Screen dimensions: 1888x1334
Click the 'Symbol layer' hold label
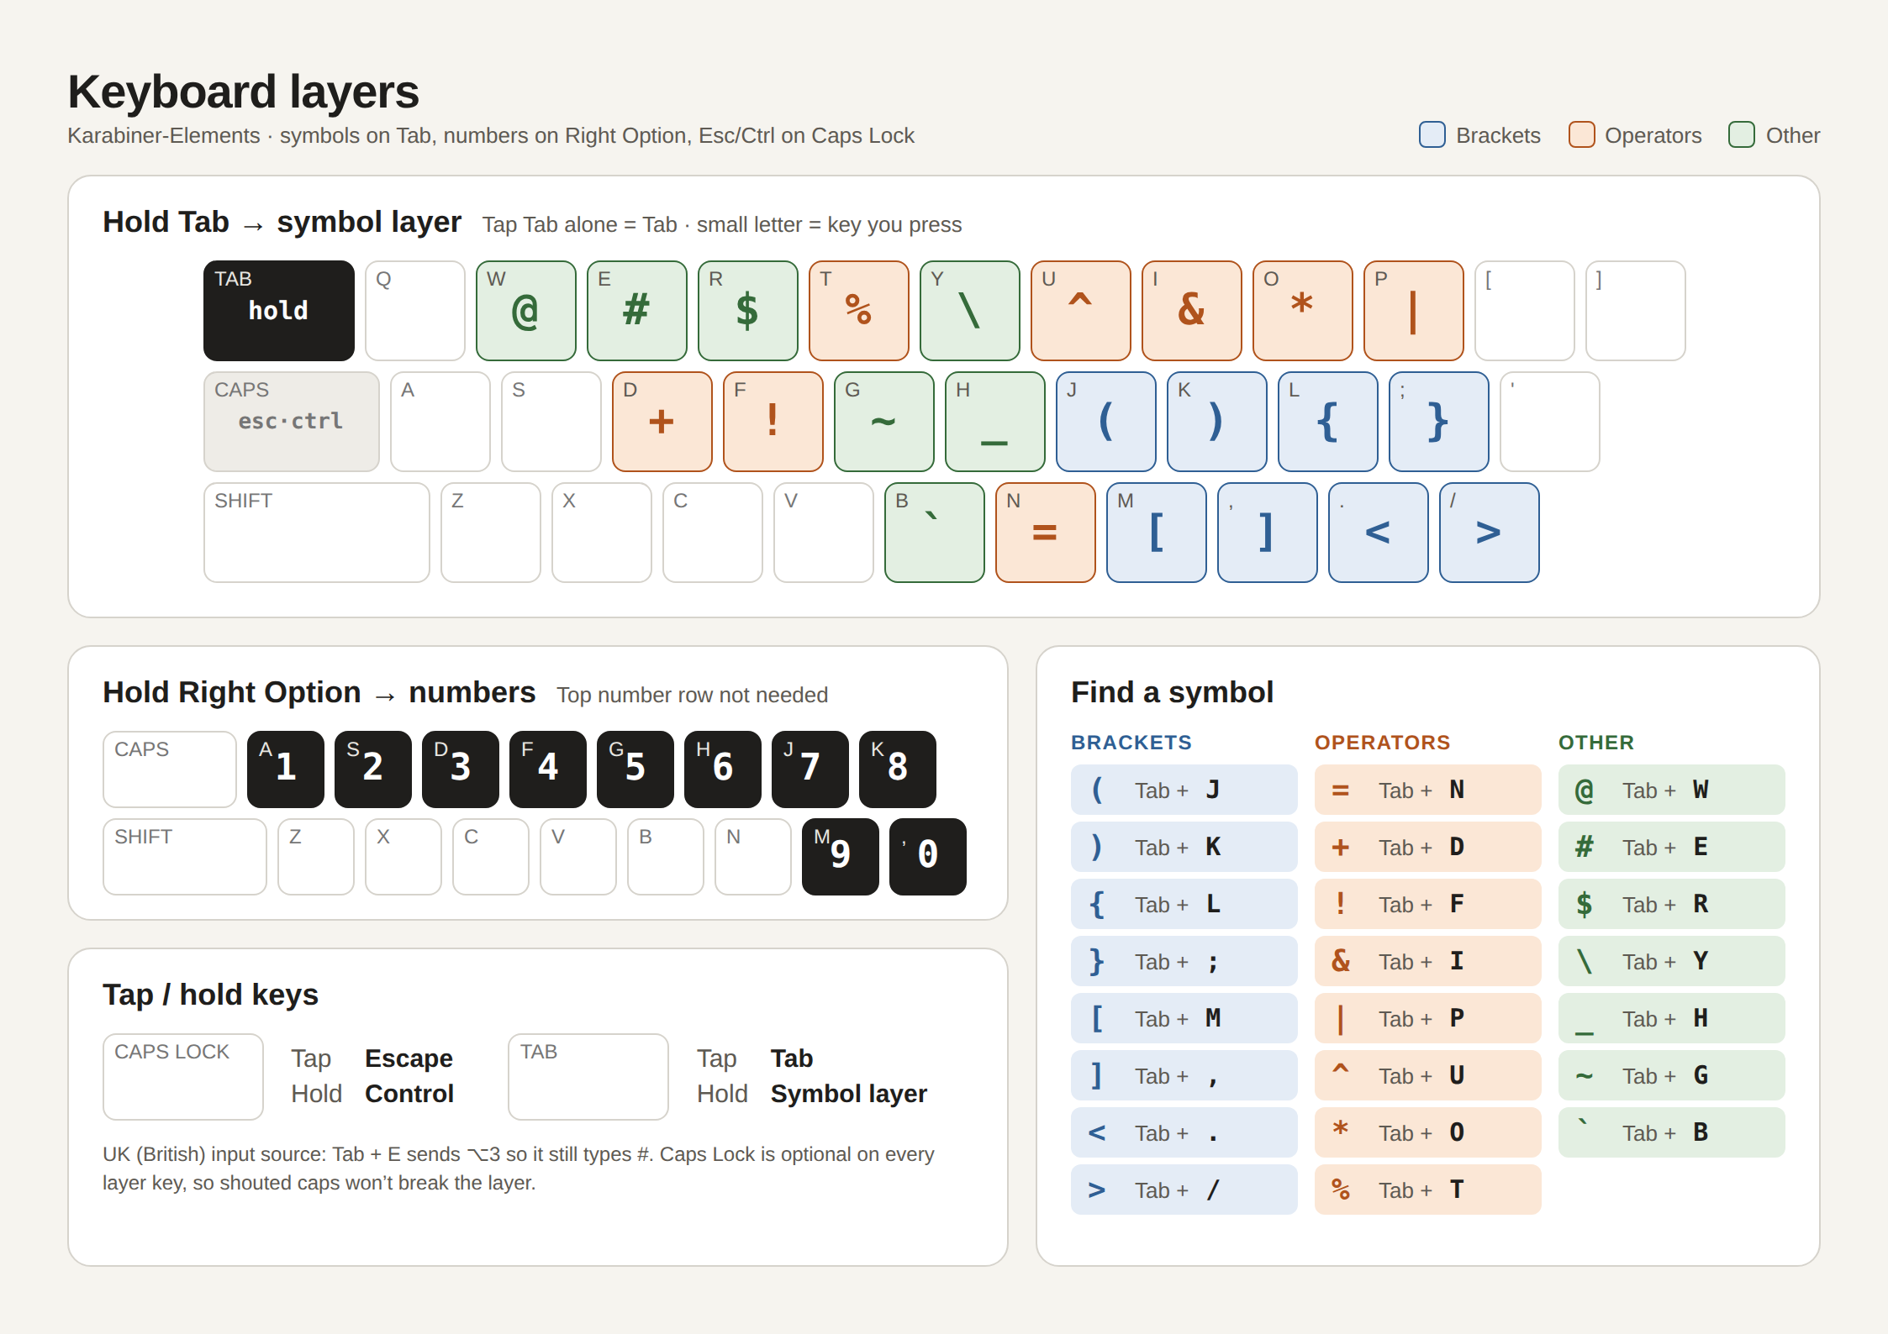point(848,1094)
